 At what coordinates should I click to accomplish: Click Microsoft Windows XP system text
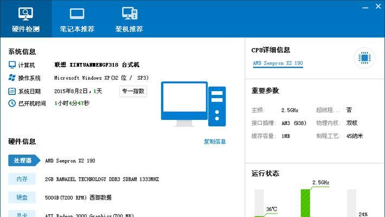tap(101, 78)
